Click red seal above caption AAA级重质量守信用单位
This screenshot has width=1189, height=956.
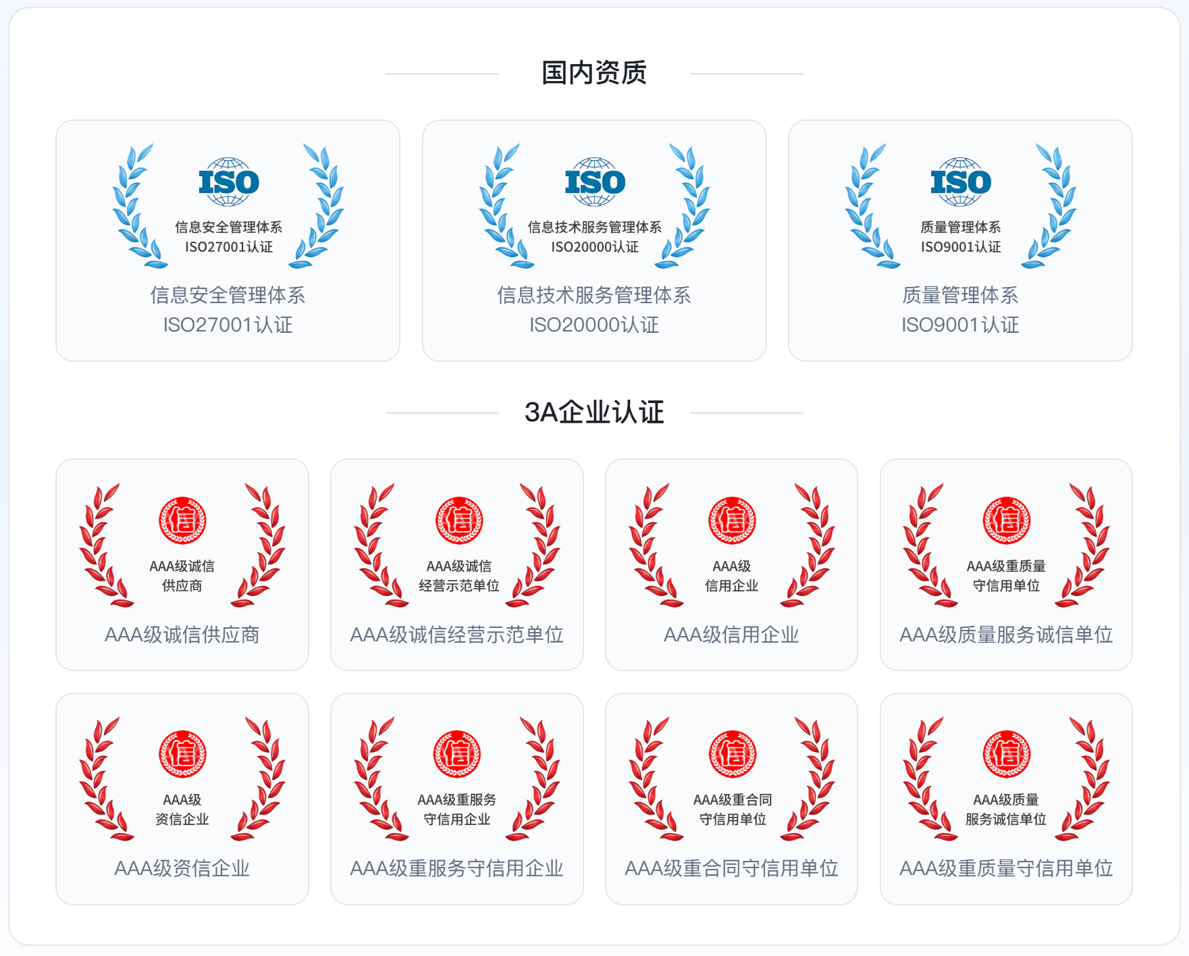pyautogui.click(x=1007, y=754)
